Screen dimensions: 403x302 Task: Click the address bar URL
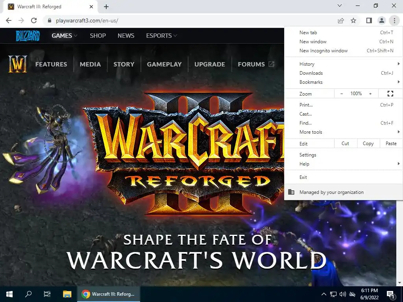click(x=87, y=20)
